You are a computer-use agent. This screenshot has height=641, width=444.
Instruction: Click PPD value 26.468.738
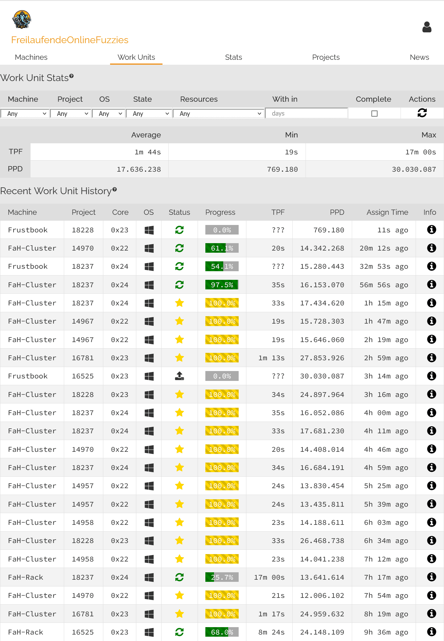pos(322,541)
